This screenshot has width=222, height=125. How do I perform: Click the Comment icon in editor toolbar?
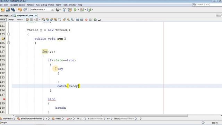(95, 20)
